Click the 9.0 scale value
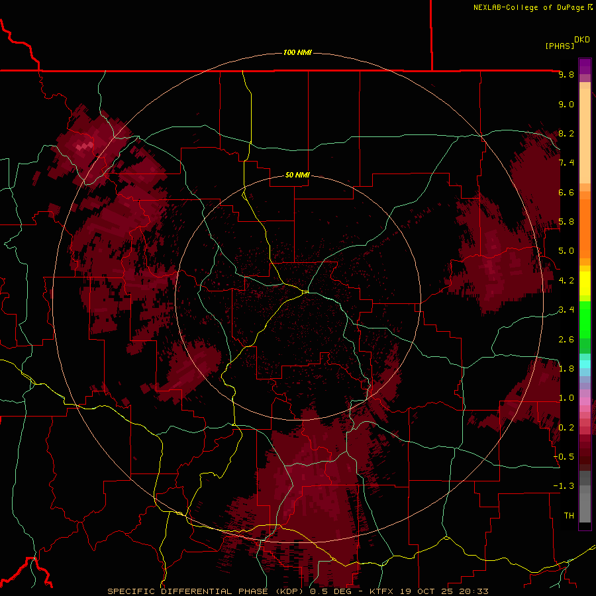This screenshot has width=596, height=596. pos(566,104)
